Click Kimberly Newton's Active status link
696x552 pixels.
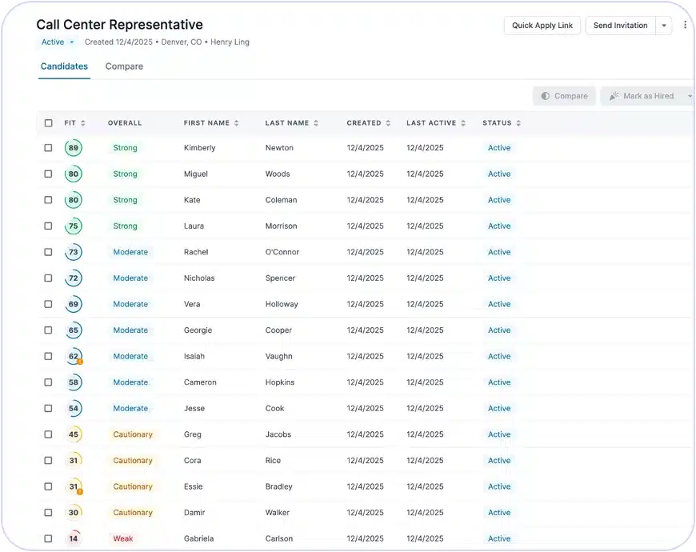(499, 148)
